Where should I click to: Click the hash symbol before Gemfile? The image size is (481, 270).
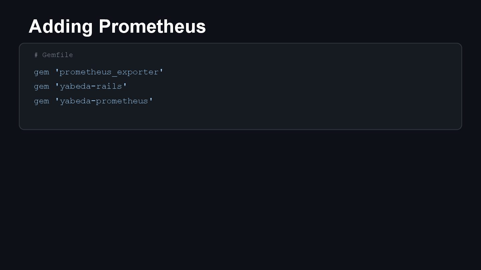coord(36,55)
